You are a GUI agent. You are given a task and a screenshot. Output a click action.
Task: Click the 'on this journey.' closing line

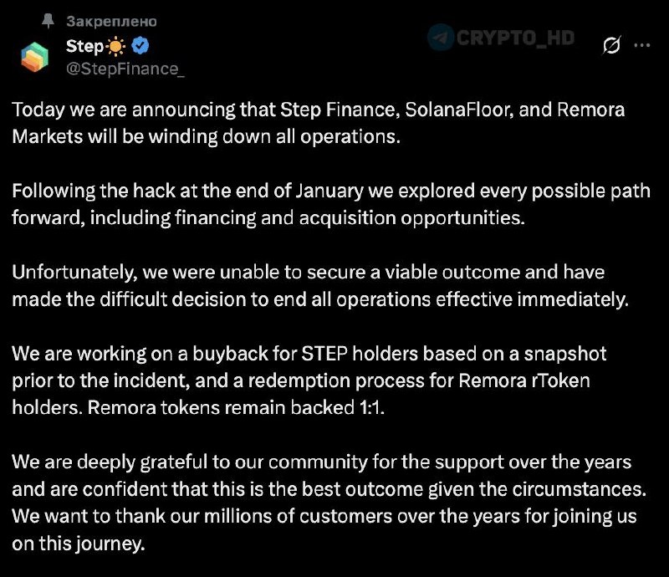pyautogui.click(x=79, y=544)
